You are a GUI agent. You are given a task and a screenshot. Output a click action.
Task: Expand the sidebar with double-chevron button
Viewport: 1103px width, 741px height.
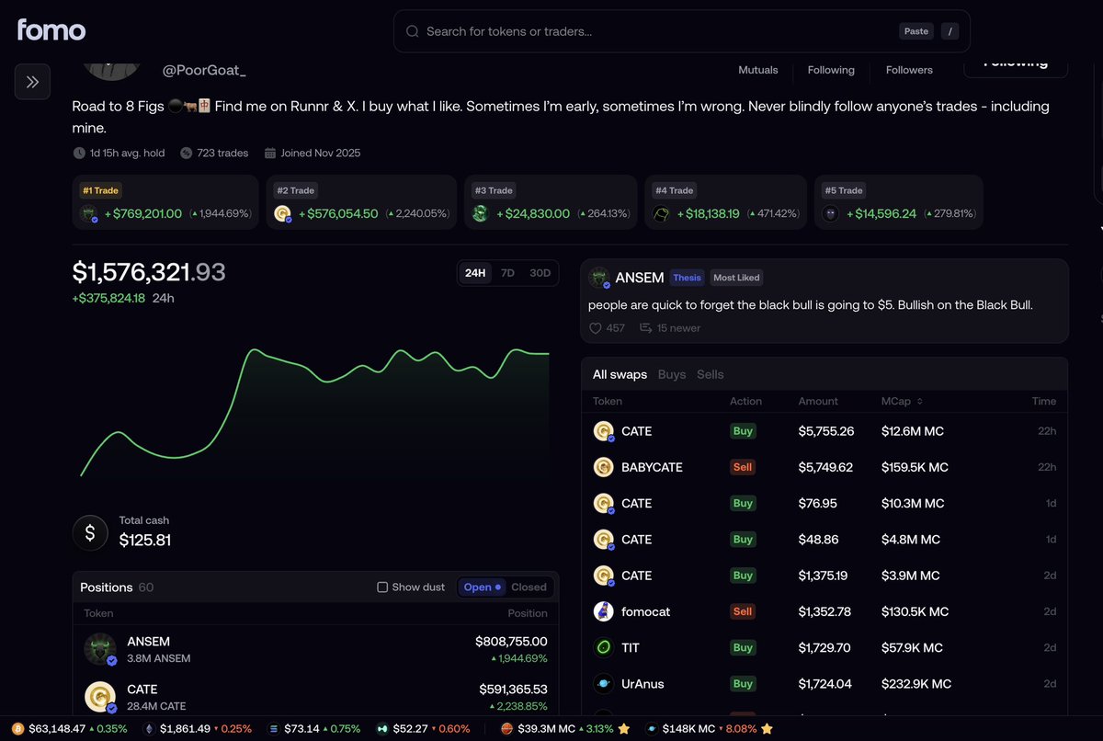[x=32, y=82]
